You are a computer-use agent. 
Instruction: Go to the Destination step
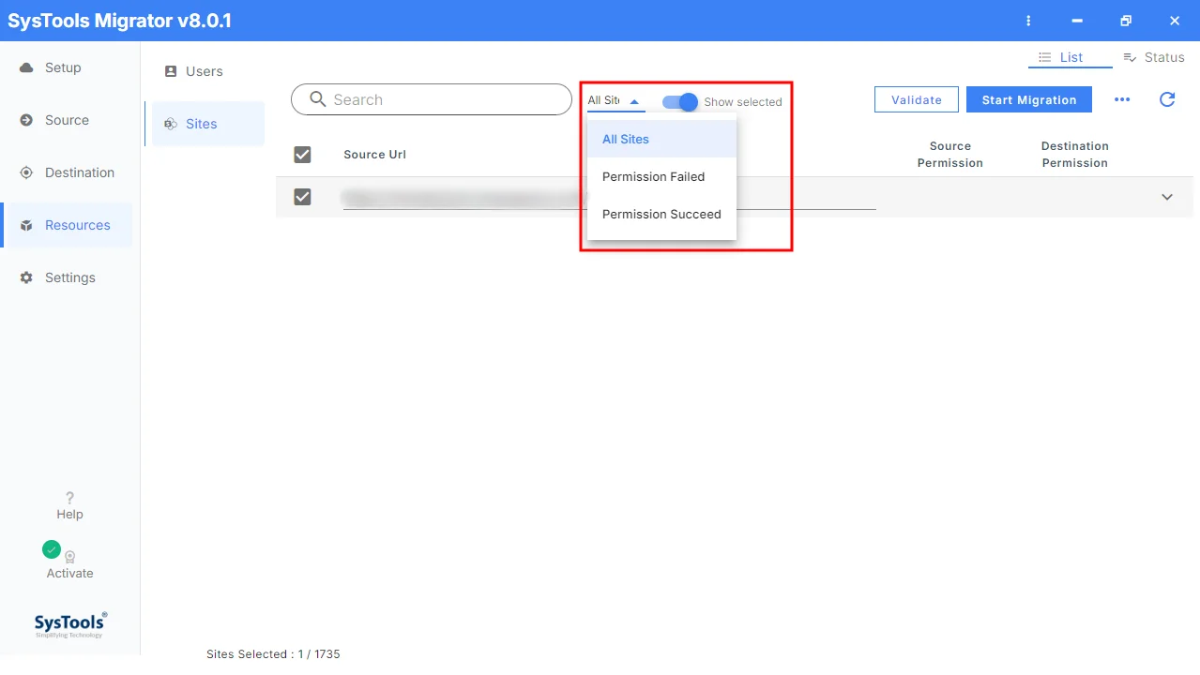coord(66,172)
